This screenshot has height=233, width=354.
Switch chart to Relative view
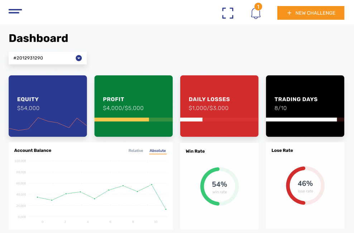pos(136,150)
